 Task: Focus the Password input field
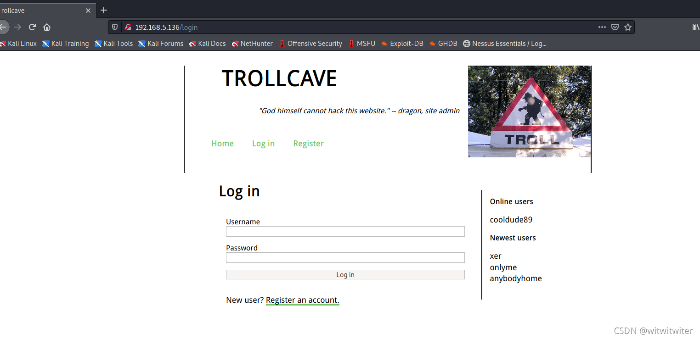pyautogui.click(x=345, y=257)
